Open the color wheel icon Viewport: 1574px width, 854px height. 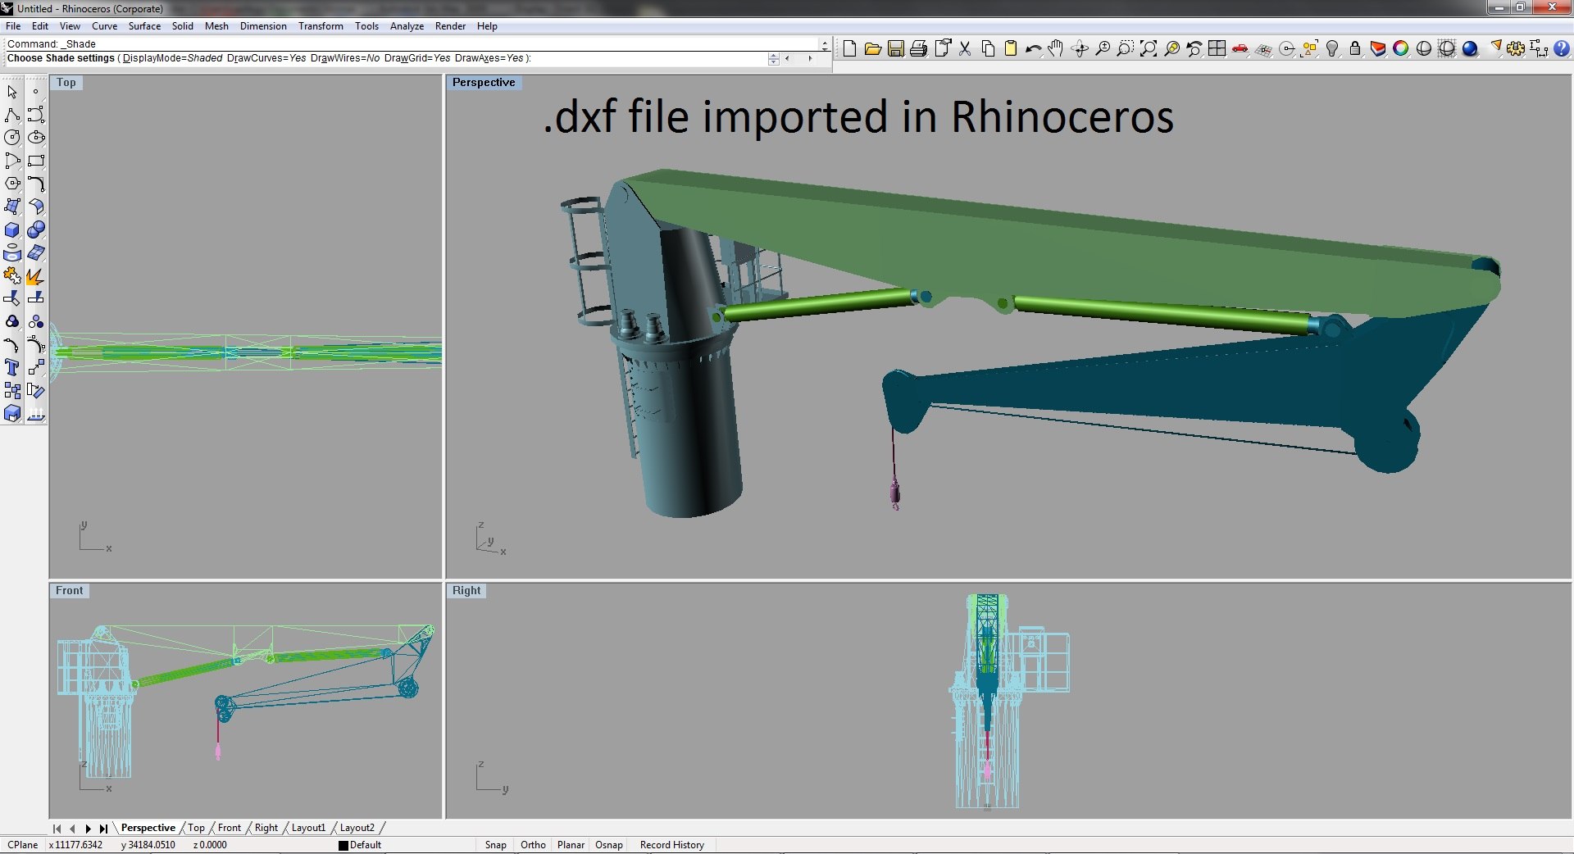click(x=1401, y=49)
